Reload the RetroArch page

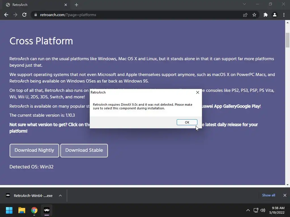tap(24, 15)
